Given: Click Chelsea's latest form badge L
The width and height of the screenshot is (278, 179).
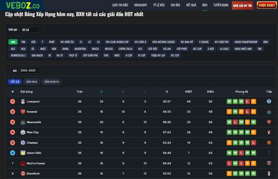Looking at the screenshot, I should [x=254, y=143].
